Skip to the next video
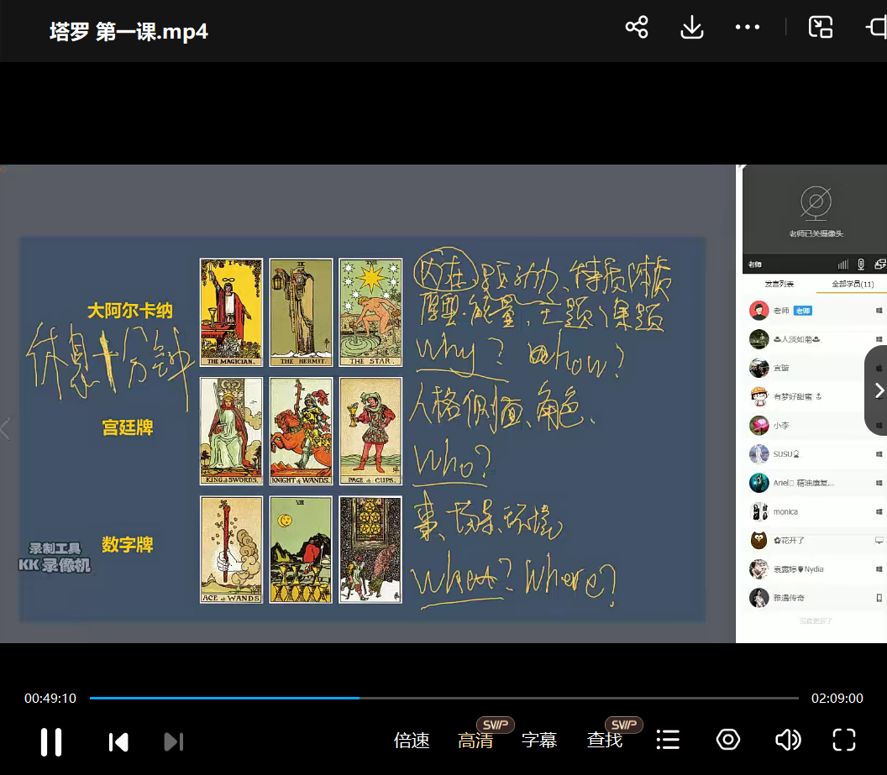 click(174, 741)
